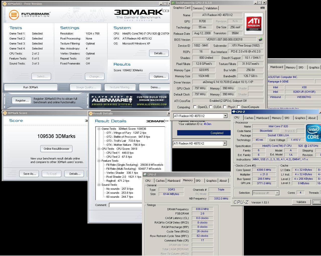Click the GPU-Z screenshot camera icon
The width and height of the screenshot is (321, 256).
coord(262,8)
